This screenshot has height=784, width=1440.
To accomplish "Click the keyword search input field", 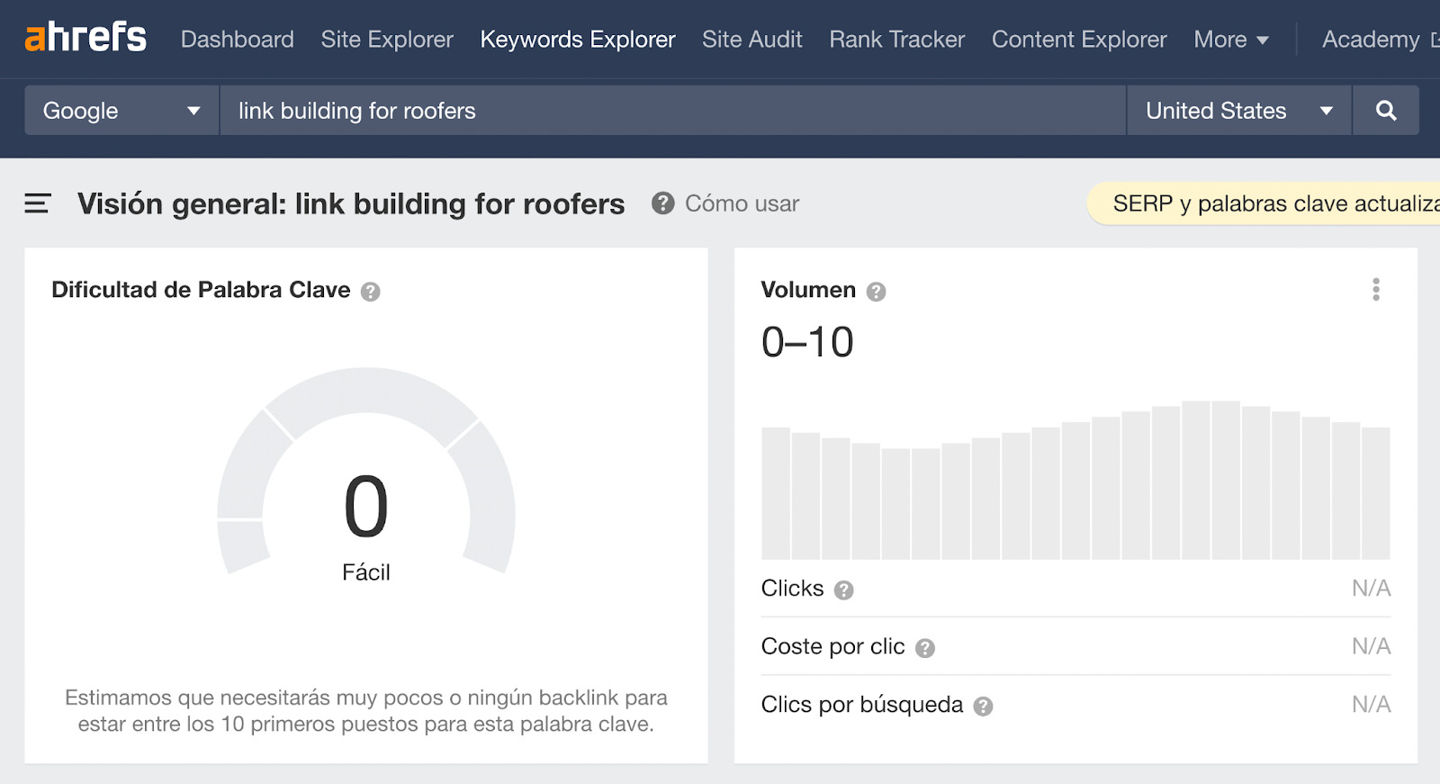I will [671, 111].
